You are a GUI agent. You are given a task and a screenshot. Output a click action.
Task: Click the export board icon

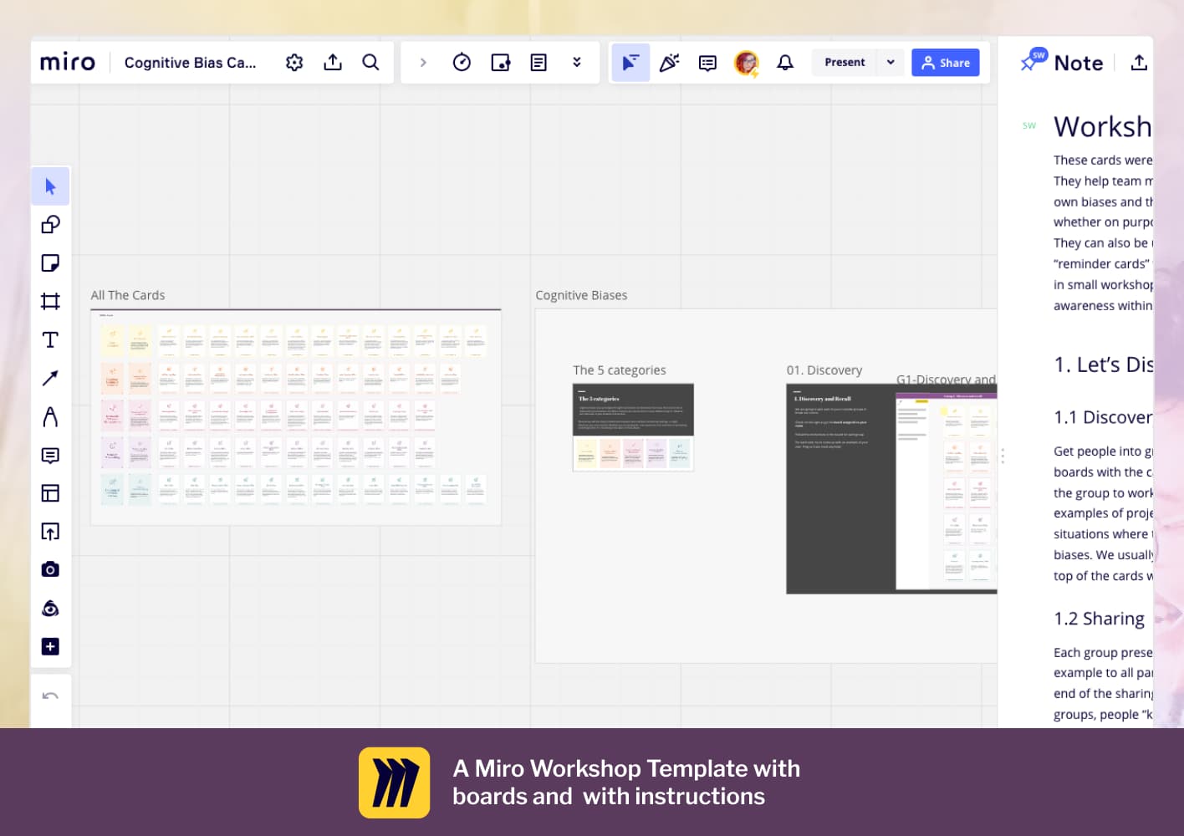tap(333, 63)
